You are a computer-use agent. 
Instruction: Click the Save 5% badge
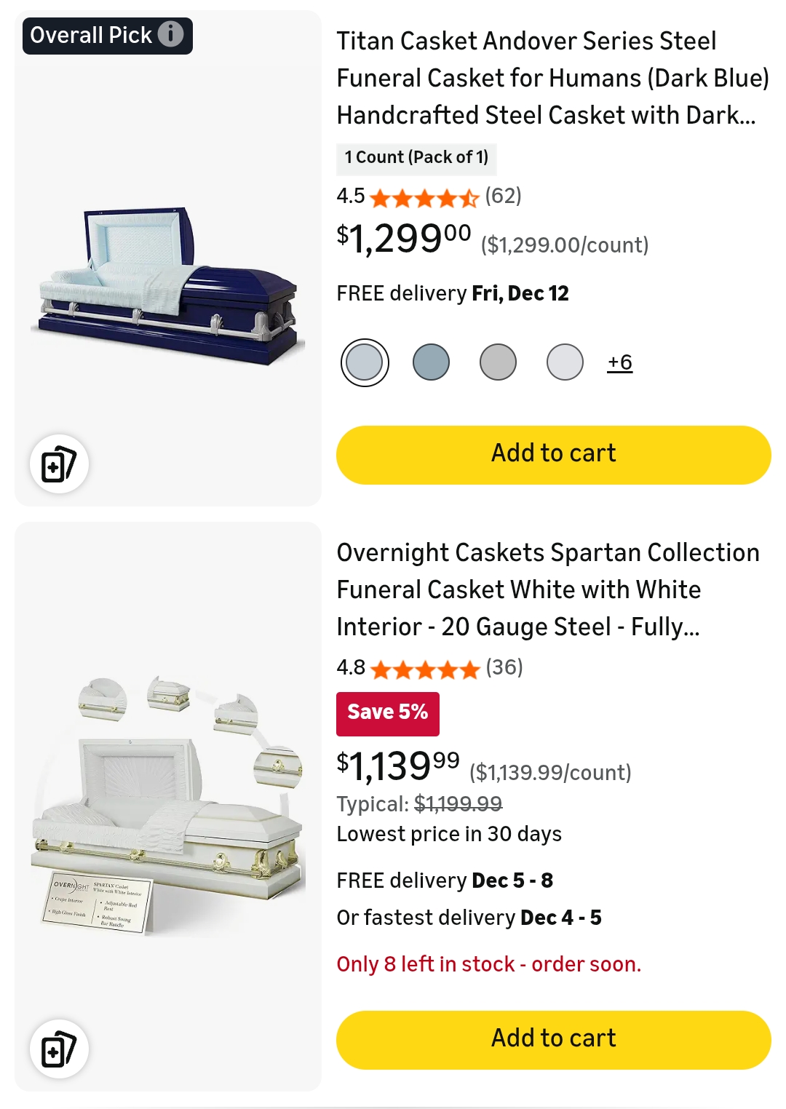pos(388,713)
